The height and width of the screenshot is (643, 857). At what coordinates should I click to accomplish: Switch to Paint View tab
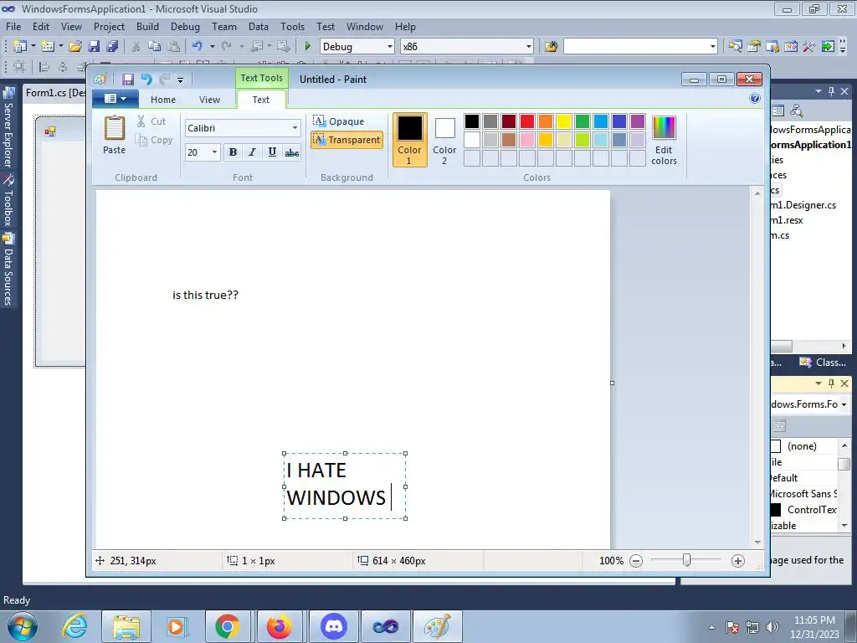pos(209,100)
